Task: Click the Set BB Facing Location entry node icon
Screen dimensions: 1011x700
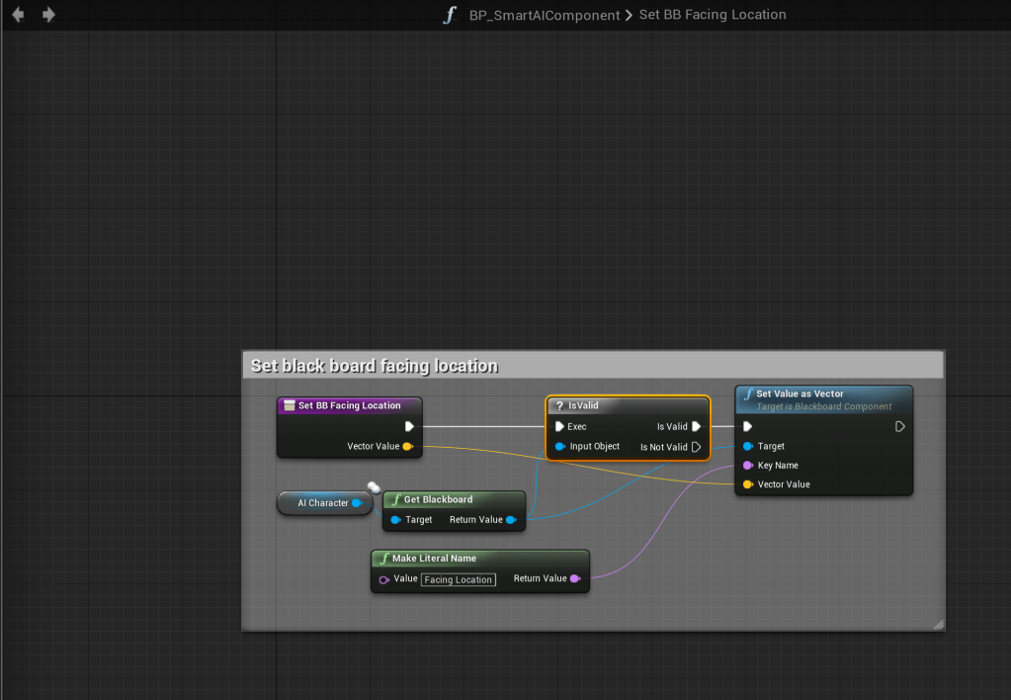Action: (x=289, y=405)
